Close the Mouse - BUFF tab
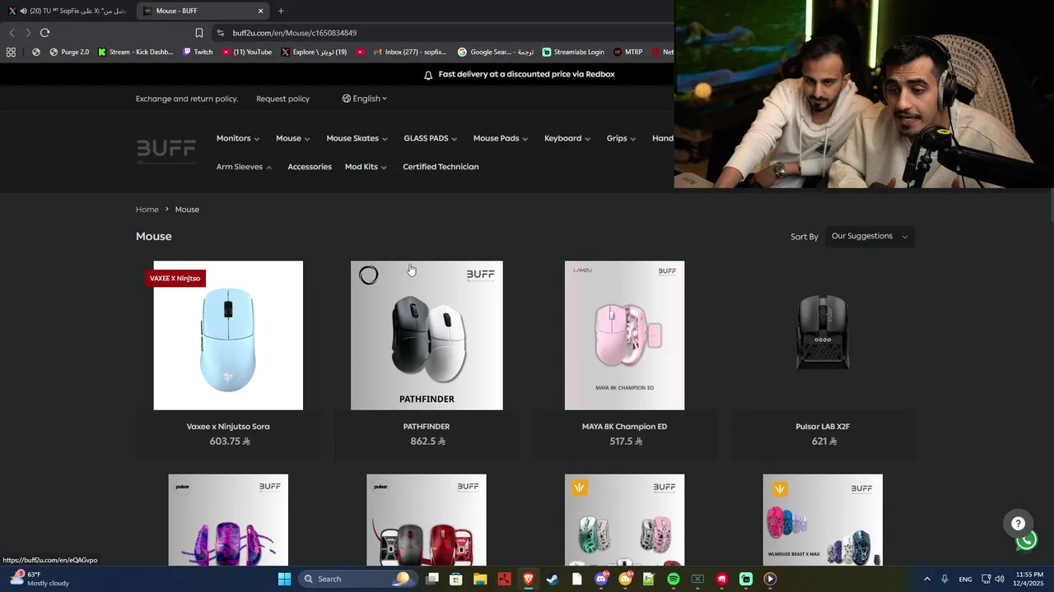The width and height of the screenshot is (1054, 592). point(260,11)
